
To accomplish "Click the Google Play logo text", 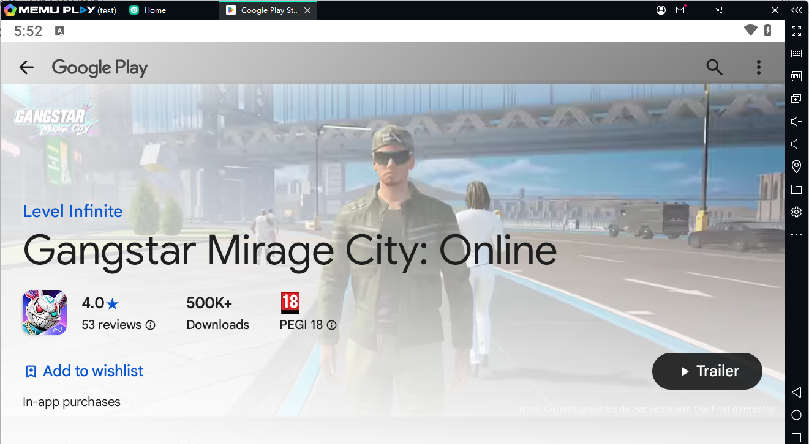I will 100,68.
